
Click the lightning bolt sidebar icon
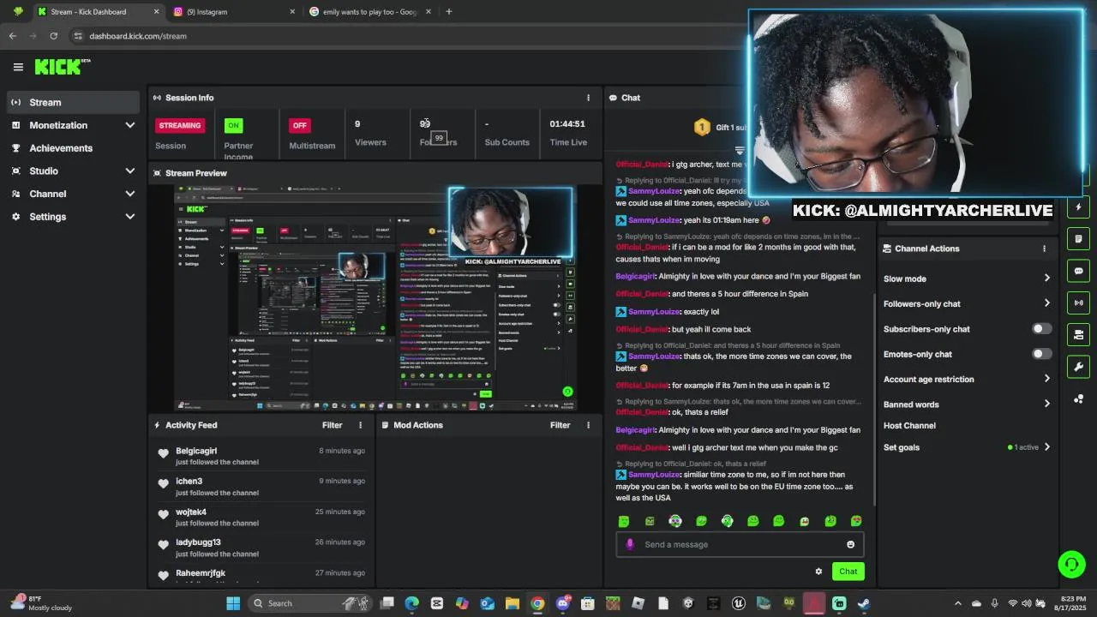point(1078,207)
